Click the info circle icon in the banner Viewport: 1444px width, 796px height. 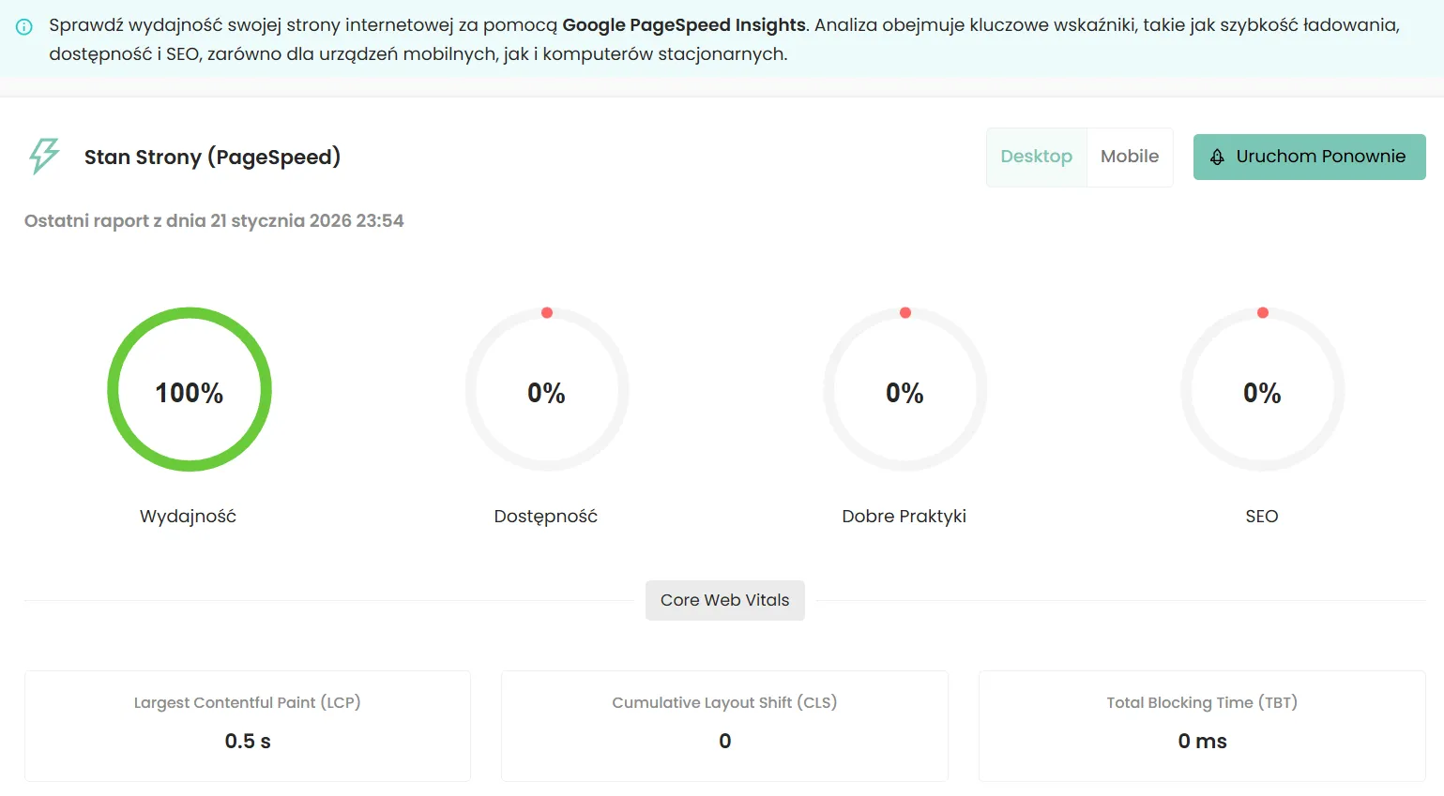pos(24,27)
